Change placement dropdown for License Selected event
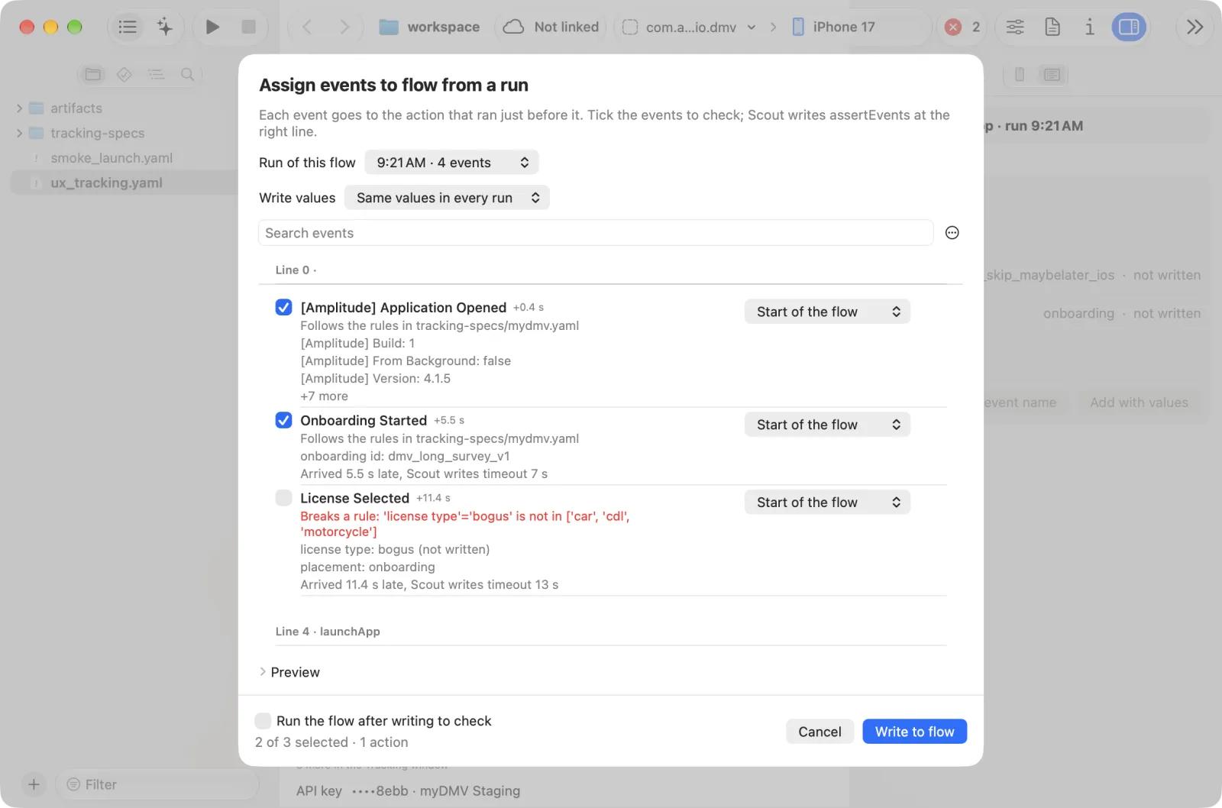 (827, 503)
